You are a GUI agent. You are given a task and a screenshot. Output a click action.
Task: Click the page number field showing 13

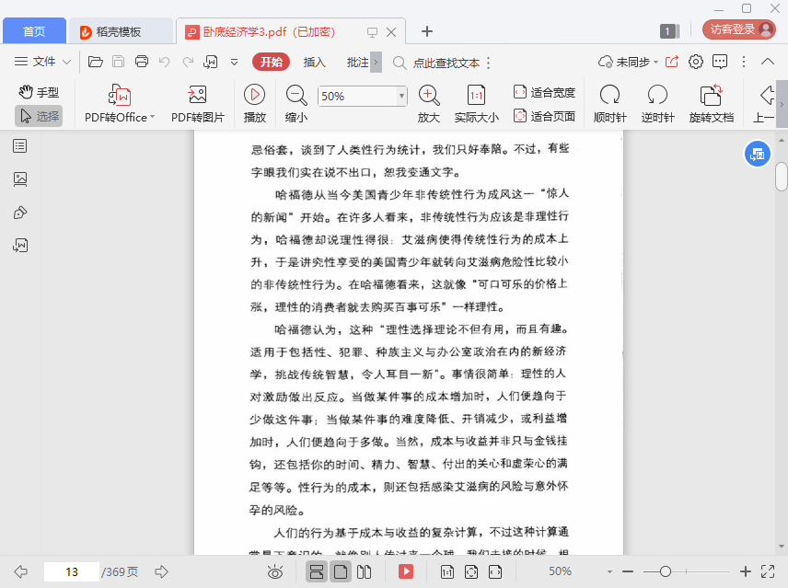point(72,572)
